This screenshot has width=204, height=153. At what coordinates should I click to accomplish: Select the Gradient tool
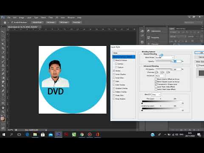click(3, 78)
